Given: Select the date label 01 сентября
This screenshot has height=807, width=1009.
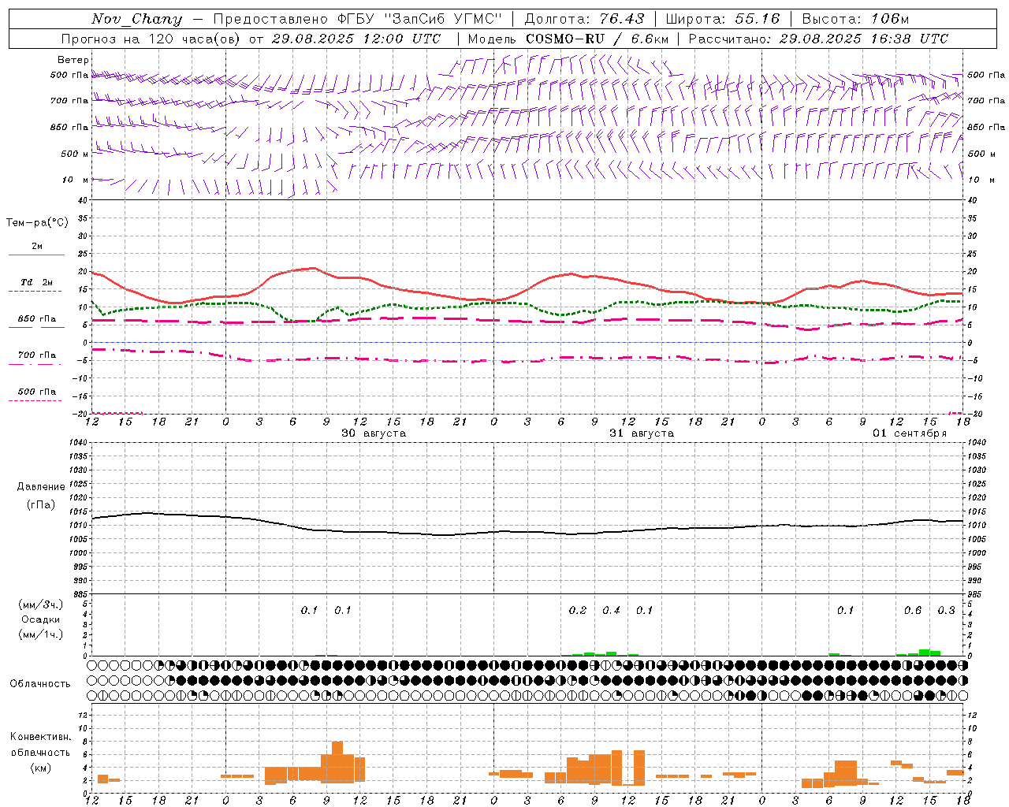Looking at the screenshot, I should click(x=910, y=433).
